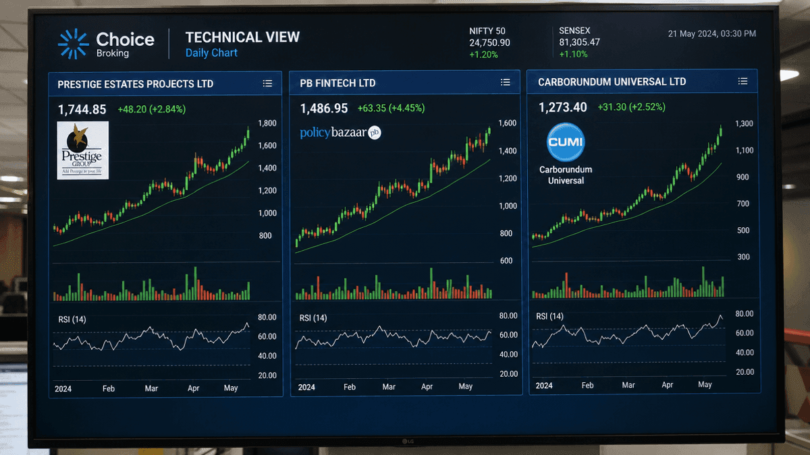Select the CARBORUNDUM UNIVERSAL LTD title
The image size is (810, 455).
pos(612,82)
